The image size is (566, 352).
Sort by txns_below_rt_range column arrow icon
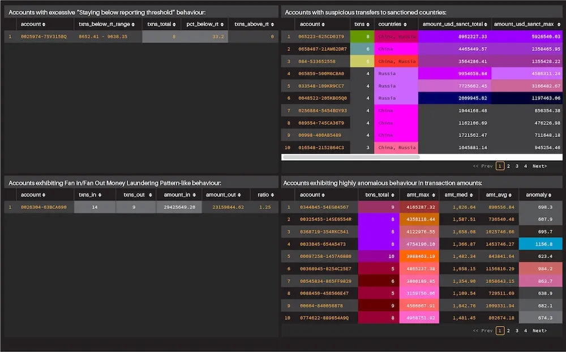click(133, 24)
